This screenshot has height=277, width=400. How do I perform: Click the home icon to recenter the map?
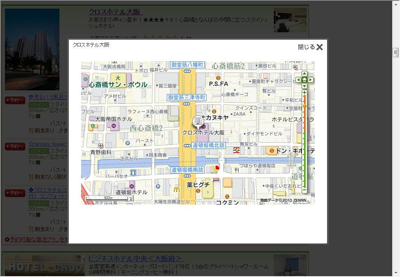pos(305,80)
